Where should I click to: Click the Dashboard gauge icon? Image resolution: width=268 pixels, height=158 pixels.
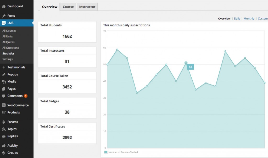[4, 6]
